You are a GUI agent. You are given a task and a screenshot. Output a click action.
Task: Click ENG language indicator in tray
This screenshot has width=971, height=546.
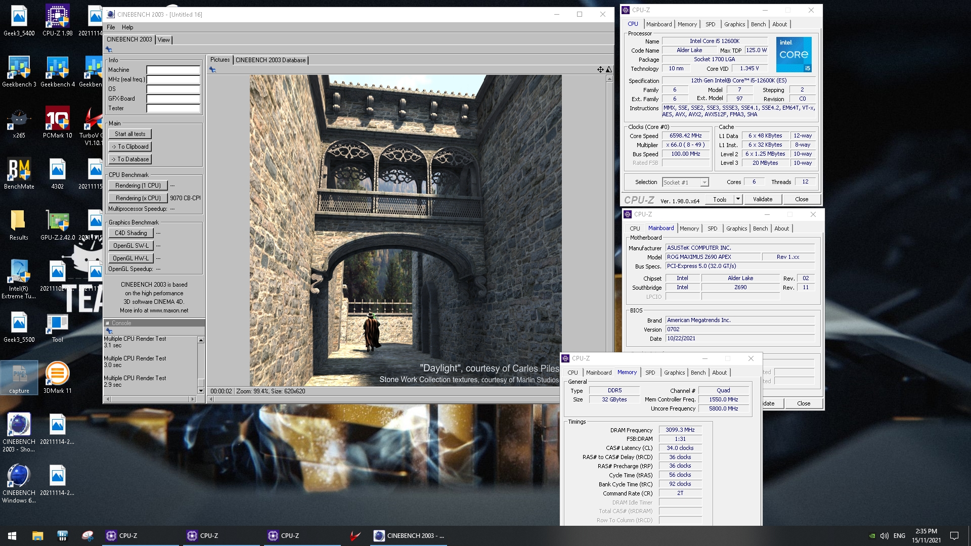click(x=899, y=536)
